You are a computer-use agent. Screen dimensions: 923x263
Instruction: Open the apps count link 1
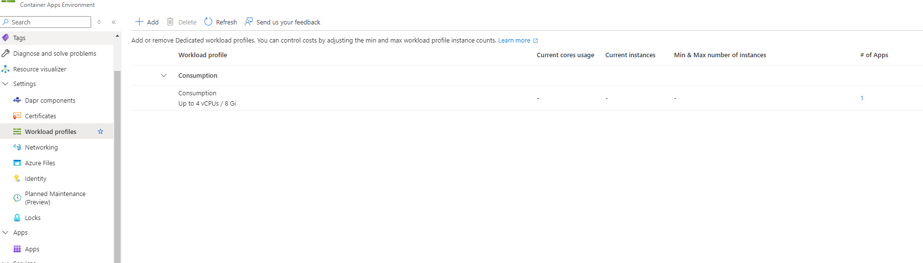click(x=862, y=98)
